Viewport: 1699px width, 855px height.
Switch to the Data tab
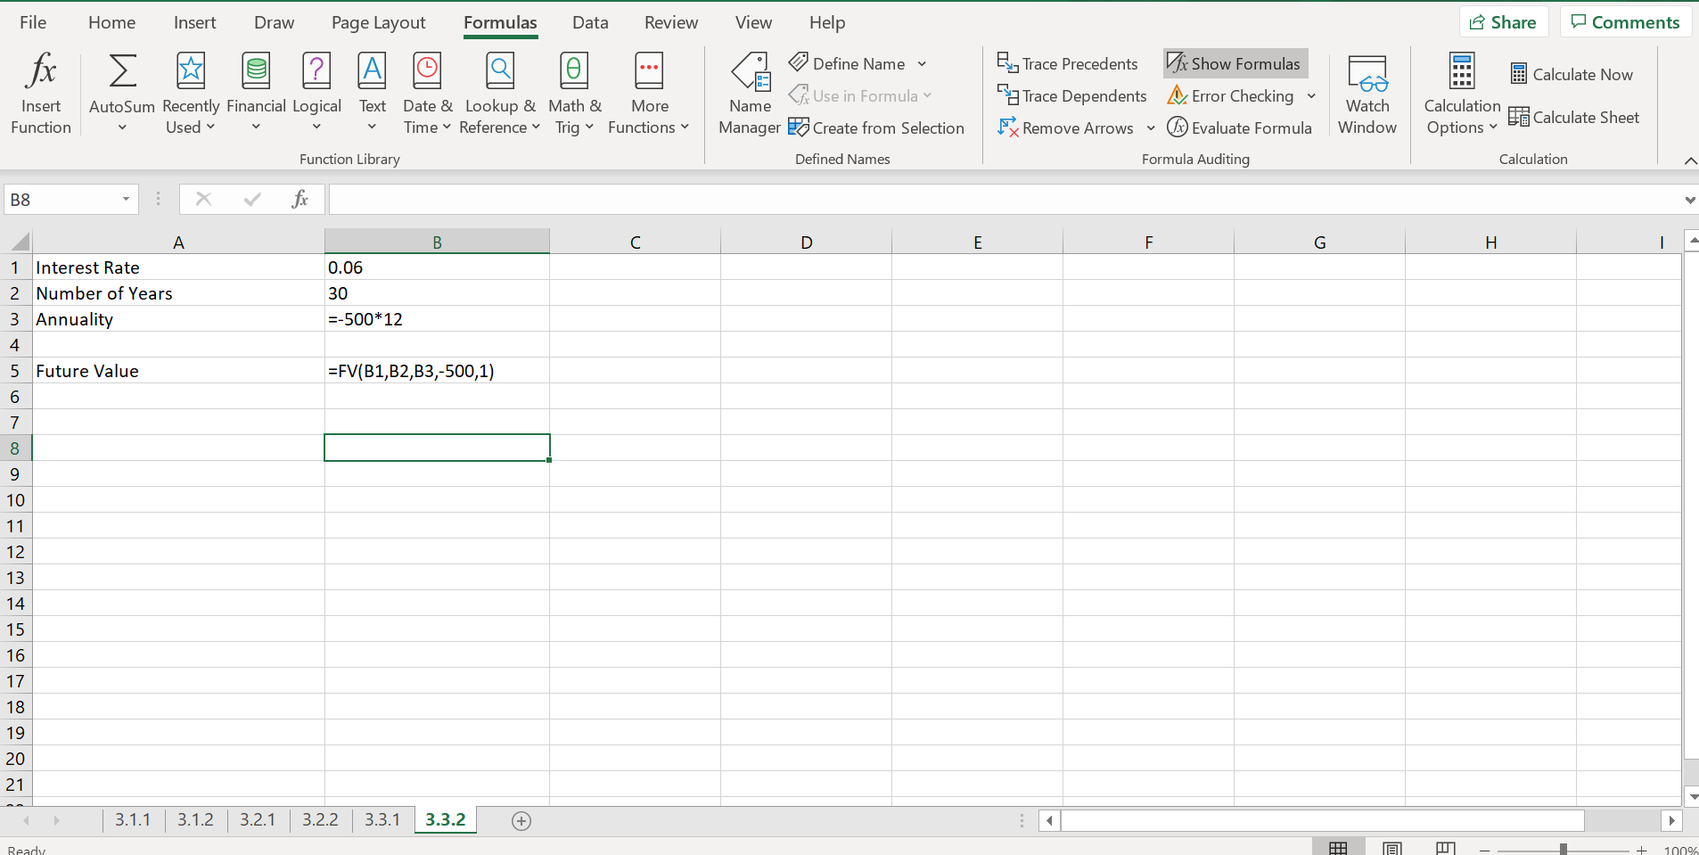click(590, 22)
